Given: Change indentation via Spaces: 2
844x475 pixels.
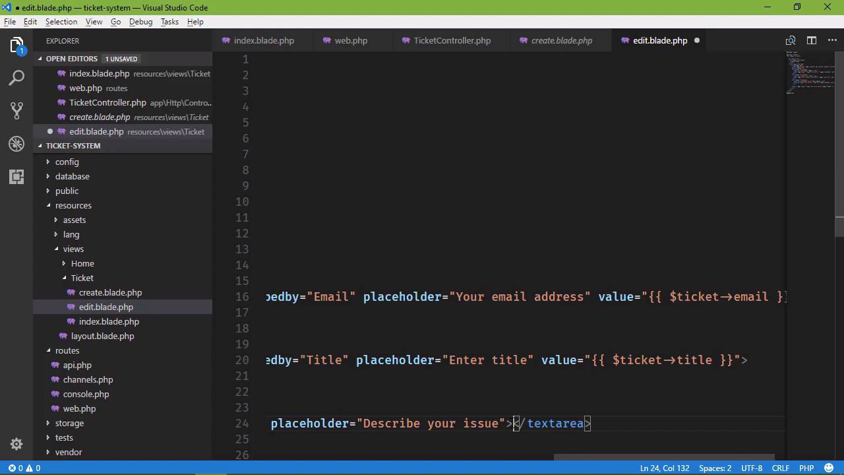Looking at the screenshot, I should click(x=715, y=468).
